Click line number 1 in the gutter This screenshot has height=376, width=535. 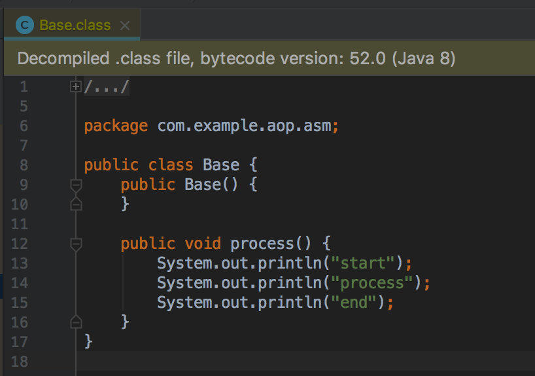tap(24, 86)
